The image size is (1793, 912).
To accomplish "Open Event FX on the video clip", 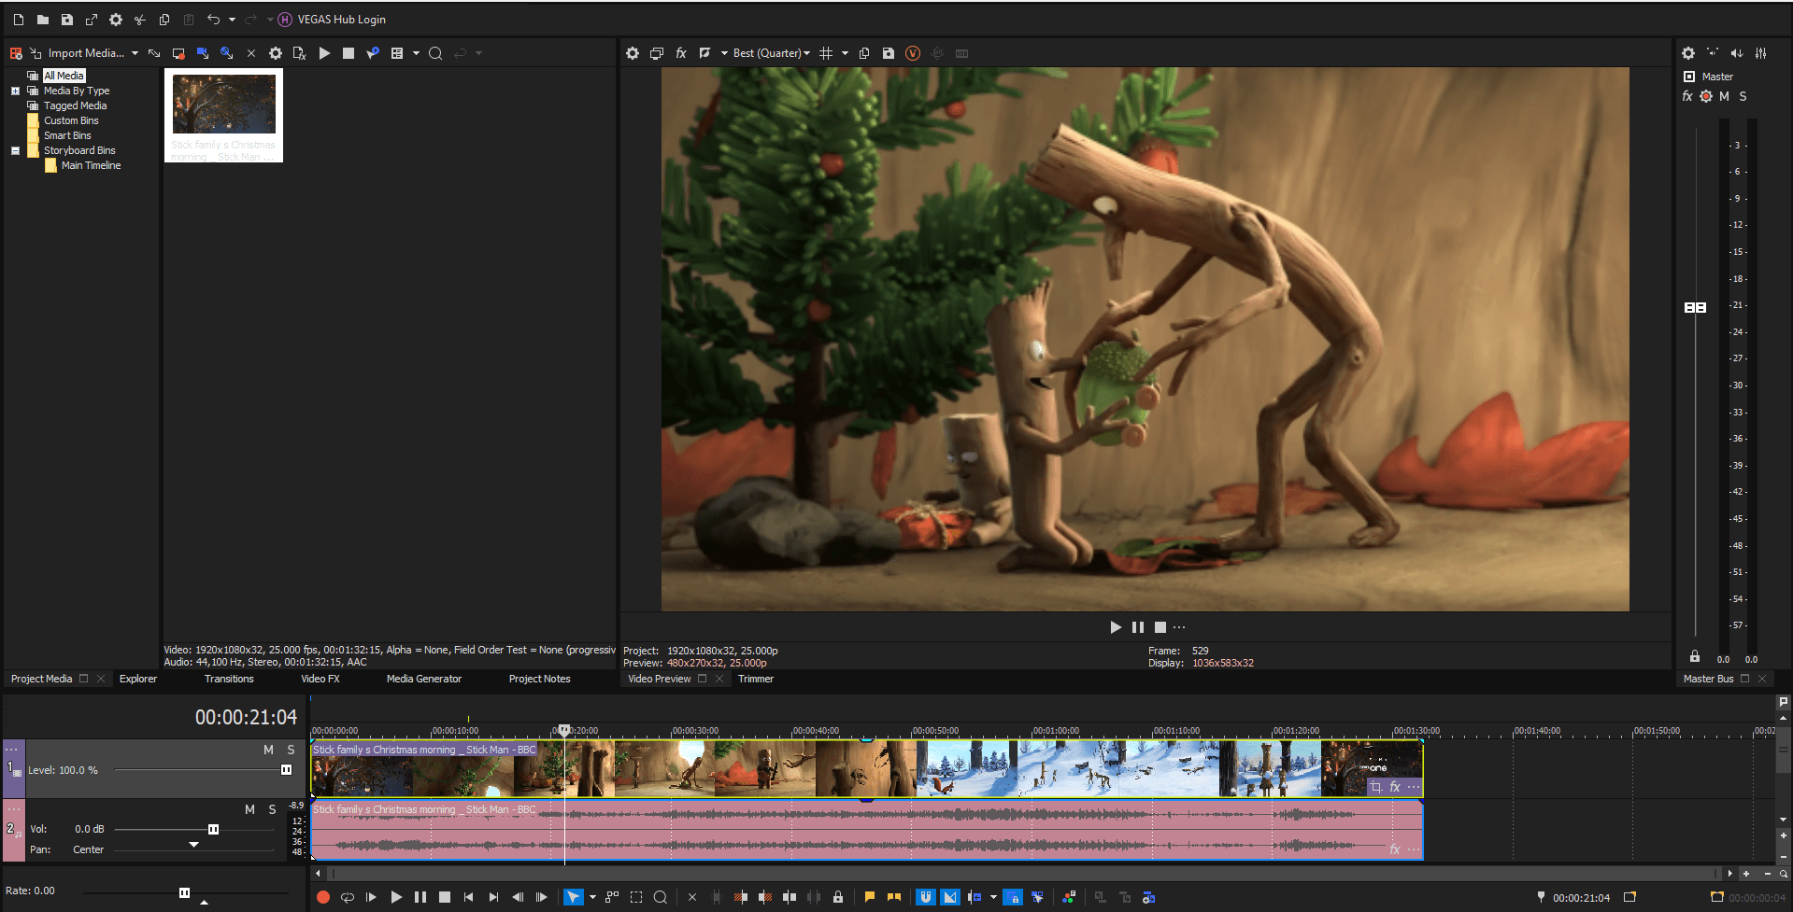I will (x=1395, y=787).
